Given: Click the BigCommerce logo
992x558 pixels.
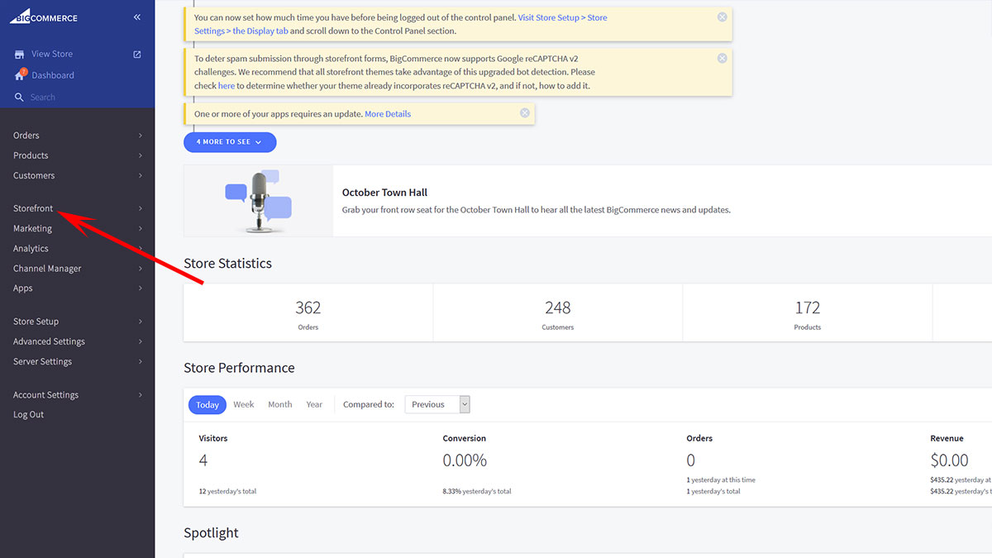Looking at the screenshot, I should click(44, 16).
